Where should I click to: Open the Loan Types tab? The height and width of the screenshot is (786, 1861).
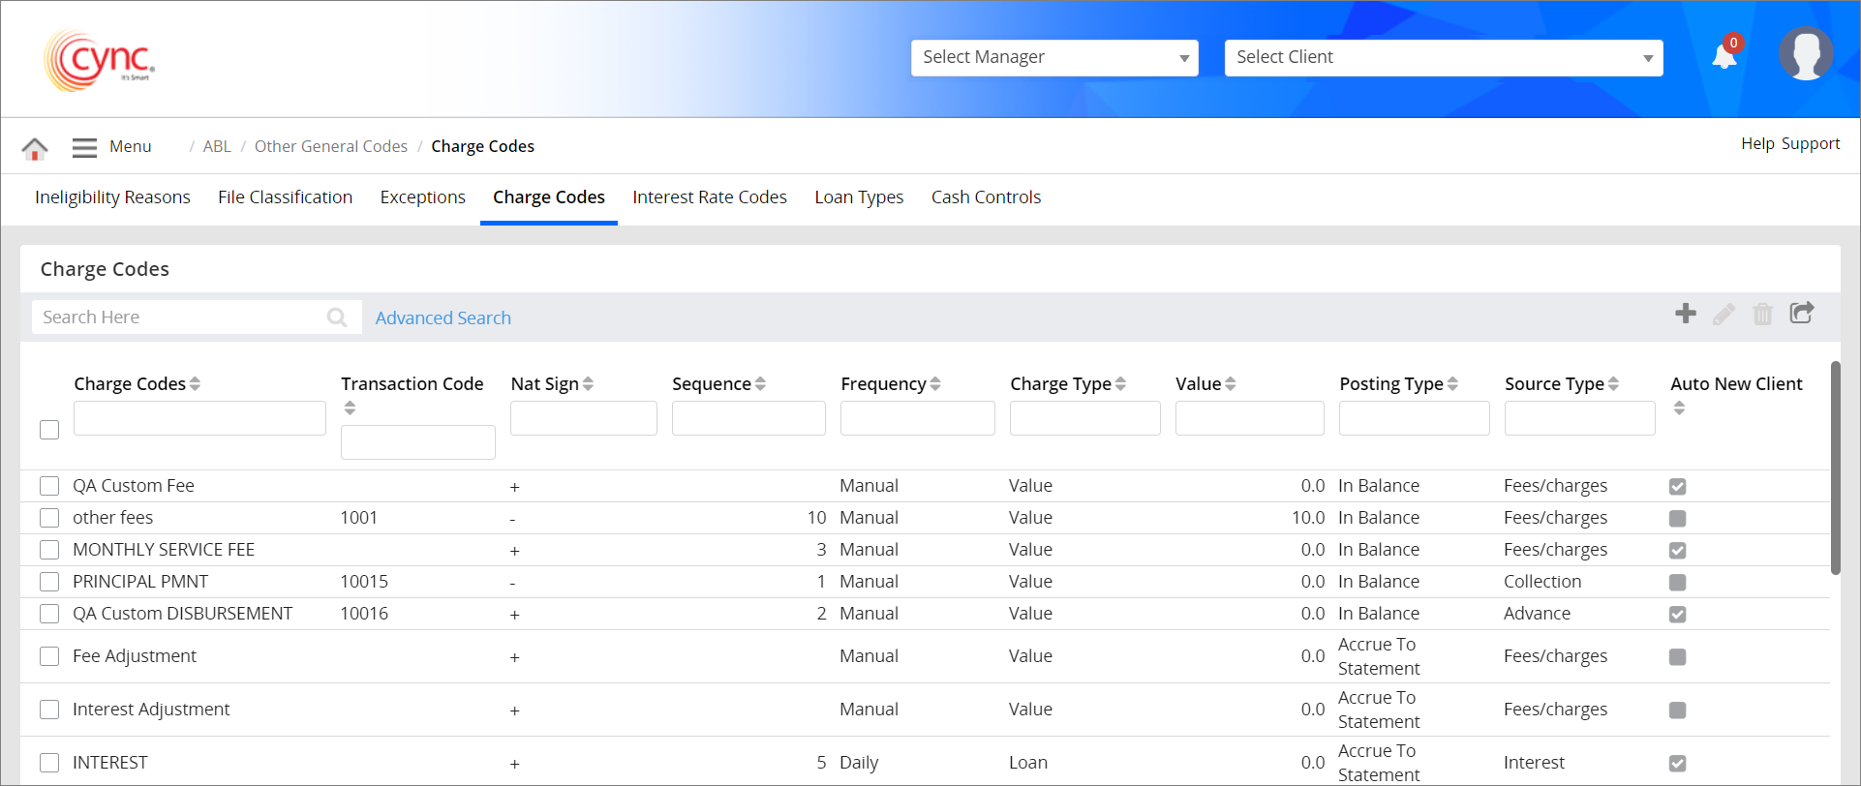click(x=858, y=197)
